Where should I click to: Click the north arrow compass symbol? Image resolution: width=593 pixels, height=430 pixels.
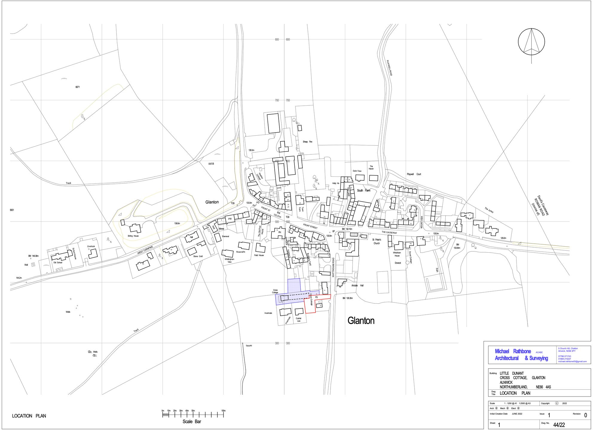click(x=531, y=42)
